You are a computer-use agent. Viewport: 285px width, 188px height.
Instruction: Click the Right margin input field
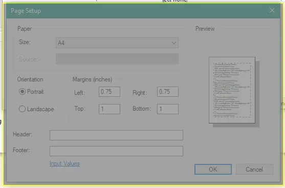point(168,92)
